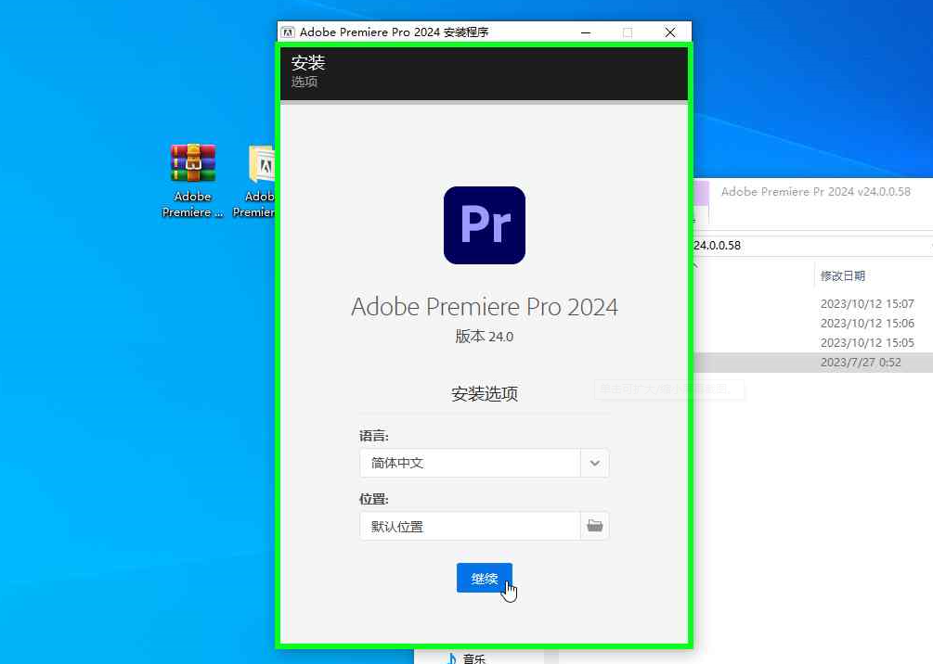The image size is (933, 664).
Task: Close the Premiere Pro installer window
Action: [670, 32]
